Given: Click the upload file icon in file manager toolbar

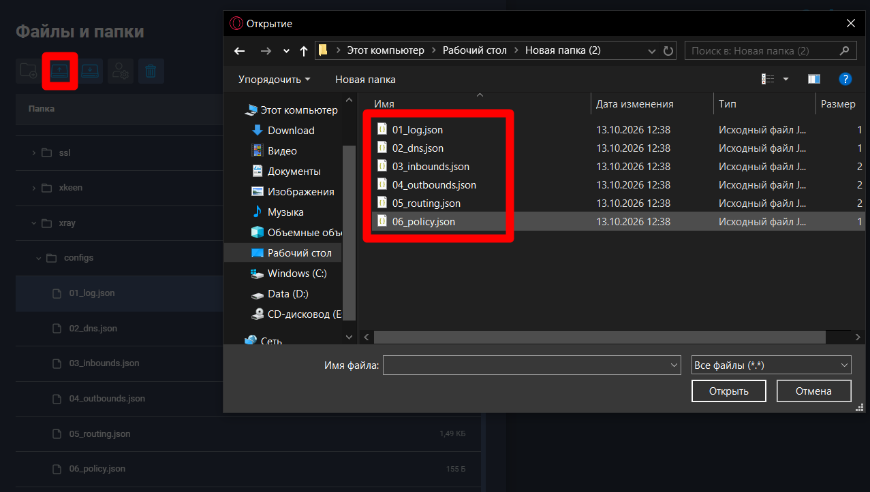Looking at the screenshot, I should tap(60, 71).
